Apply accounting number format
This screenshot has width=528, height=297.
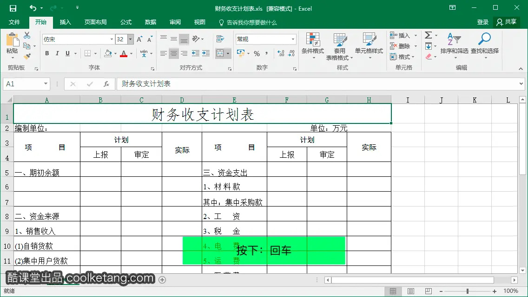(x=241, y=53)
